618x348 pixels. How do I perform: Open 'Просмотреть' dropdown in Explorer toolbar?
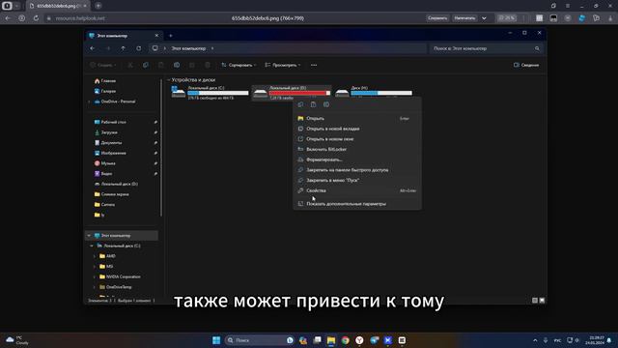(x=283, y=65)
